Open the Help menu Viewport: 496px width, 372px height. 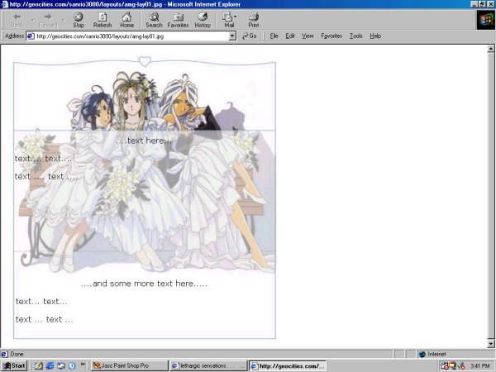[x=375, y=36]
